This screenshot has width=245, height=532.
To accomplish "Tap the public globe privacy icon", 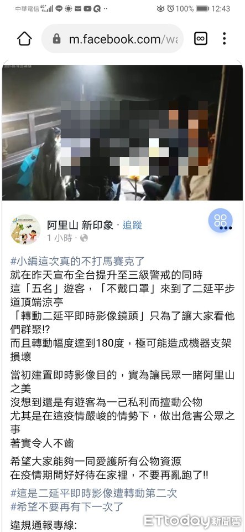I will coord(84,238).
